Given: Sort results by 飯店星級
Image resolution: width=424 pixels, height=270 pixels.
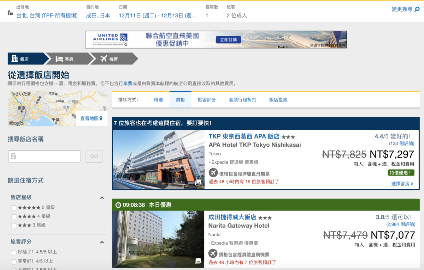Looking at the screenshot, I should 278,100.
